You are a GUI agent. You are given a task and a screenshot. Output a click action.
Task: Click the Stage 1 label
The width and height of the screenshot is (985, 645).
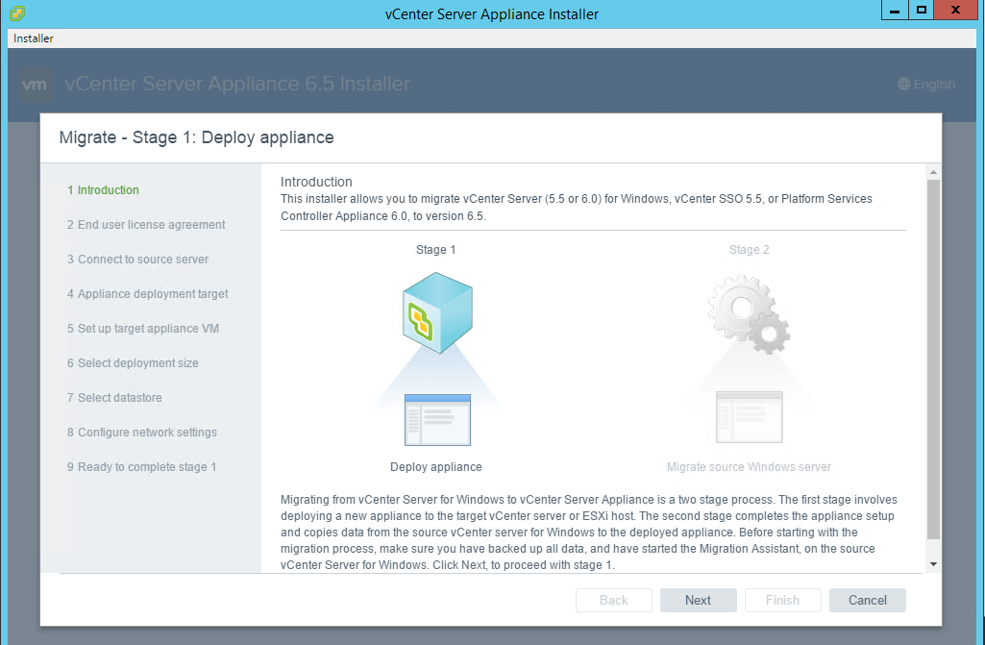pyautogui.click(x=436, y=250)
